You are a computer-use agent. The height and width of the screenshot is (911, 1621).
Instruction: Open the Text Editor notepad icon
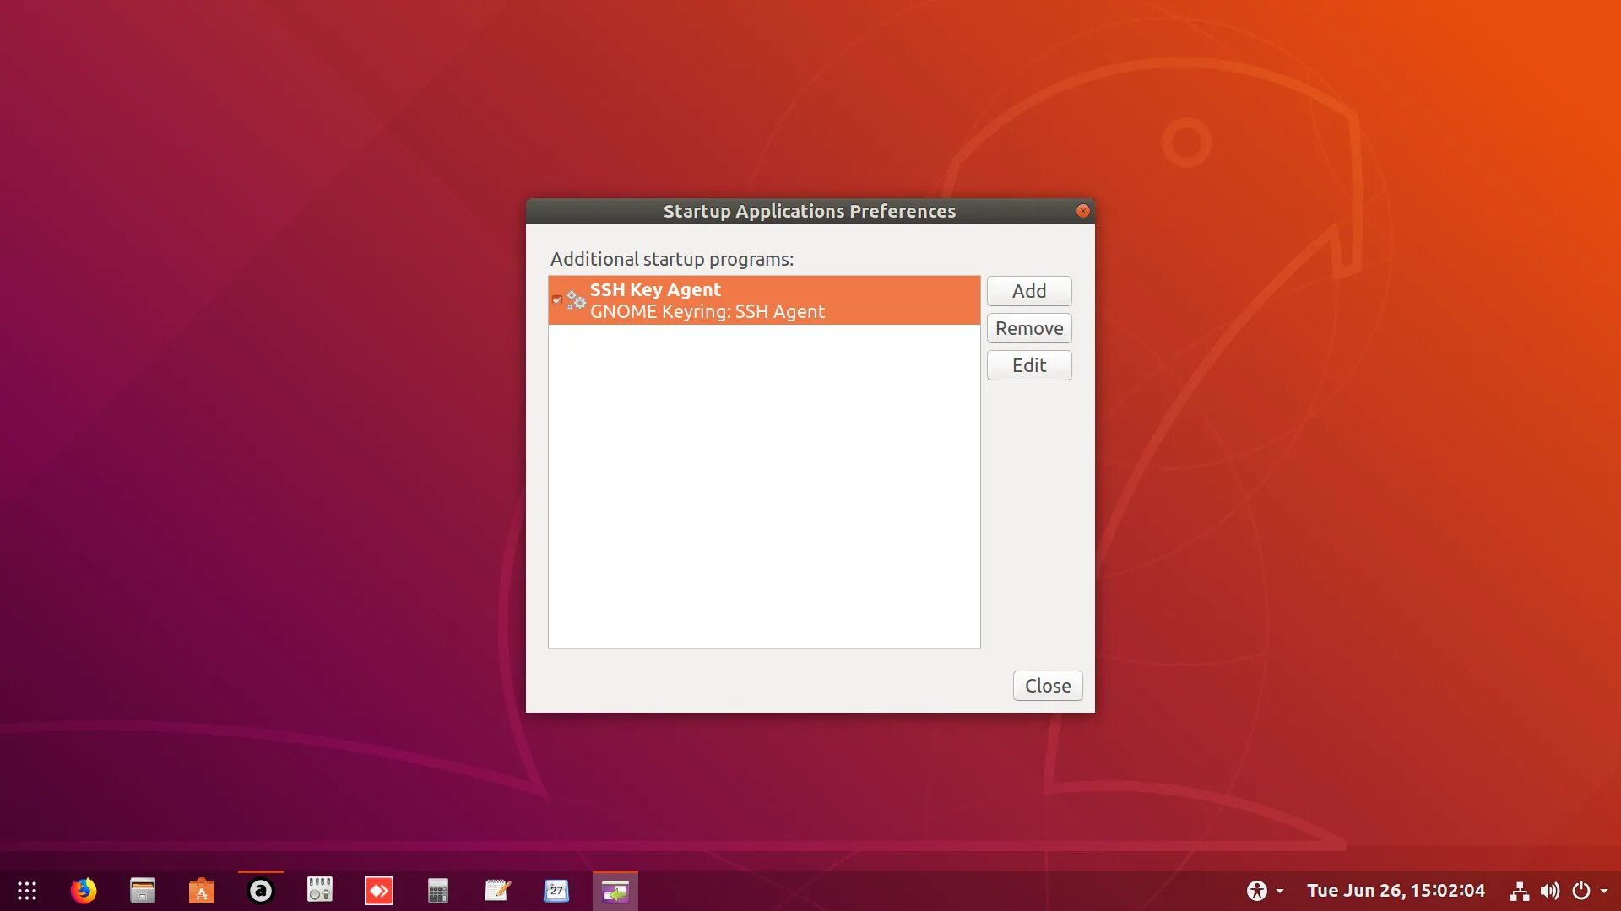[x=497, y=891]
